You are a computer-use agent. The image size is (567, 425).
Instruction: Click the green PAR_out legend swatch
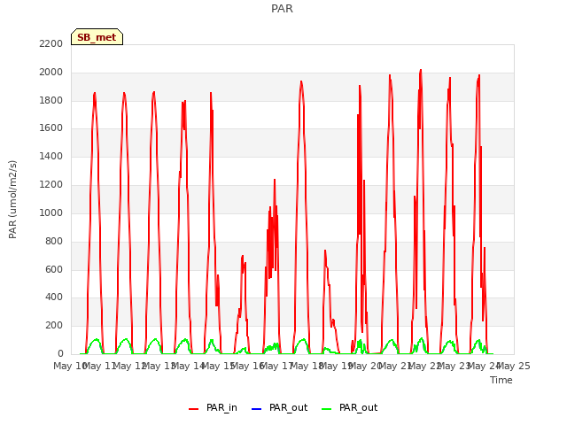pyautogui.click(x=327, y=409)
